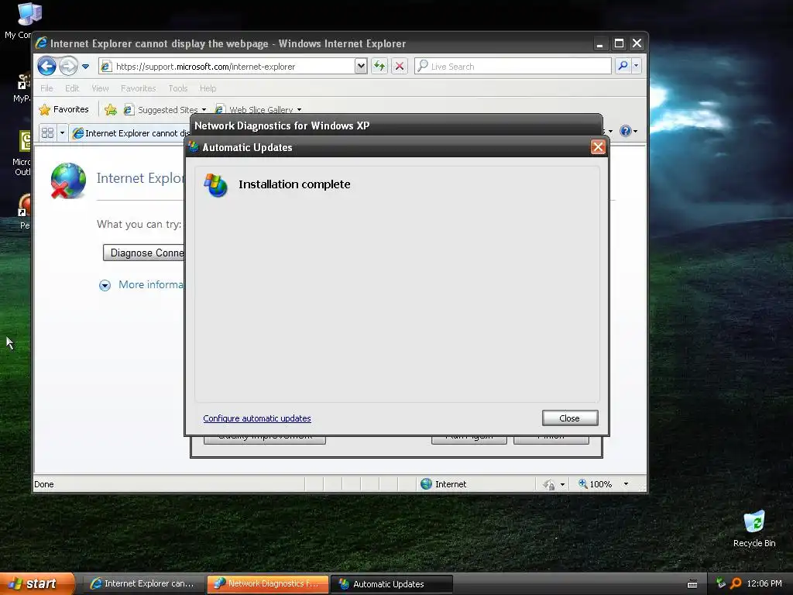The height and width of the screenshot is (595, 793).
Task: Open the Edit menu
Action: coord(72,88)
